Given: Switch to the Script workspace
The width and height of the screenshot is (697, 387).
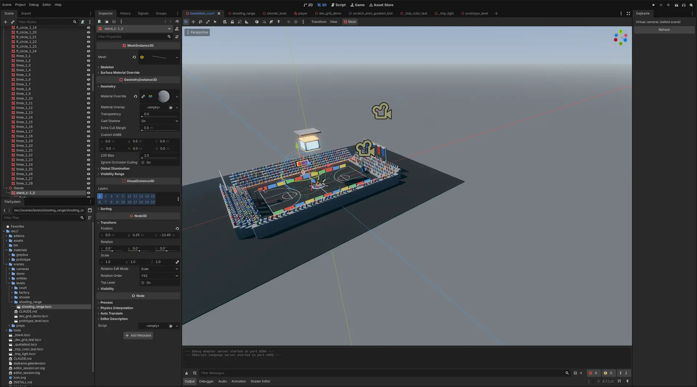Looking at the screenshot, I should [x=338, y=5].
